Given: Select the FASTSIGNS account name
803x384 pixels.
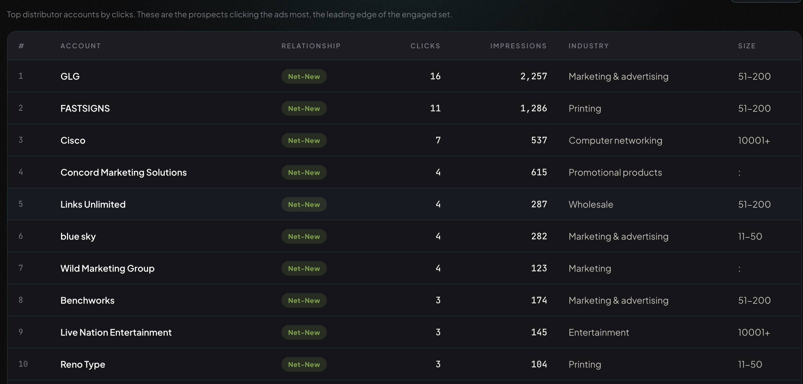Looking at the screenshot, I should click(85, 108).
